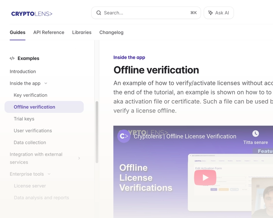Click the sidebar scrollbar thumb
273x218 pixels.
97,132
